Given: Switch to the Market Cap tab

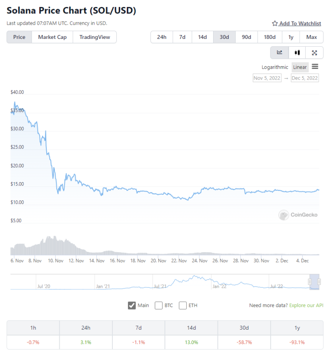Looking at the screenshot, I should click(x=52, y=37).
